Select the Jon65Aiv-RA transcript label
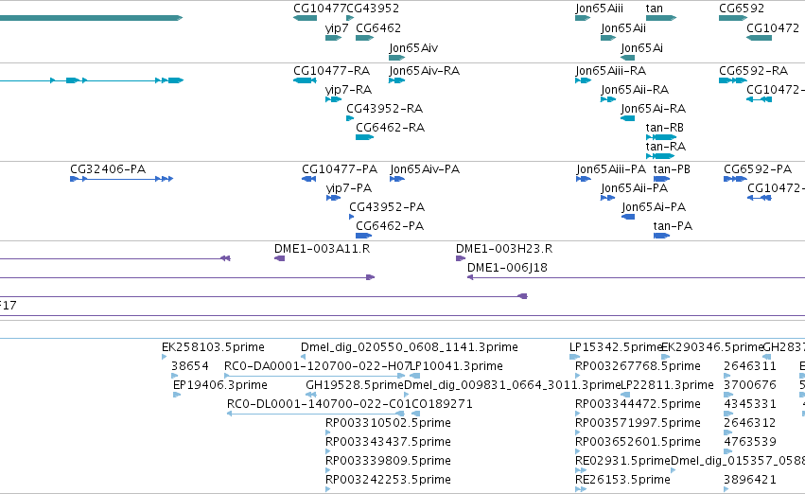This screenshot has height=494, width=805. [x=424, y=70]
